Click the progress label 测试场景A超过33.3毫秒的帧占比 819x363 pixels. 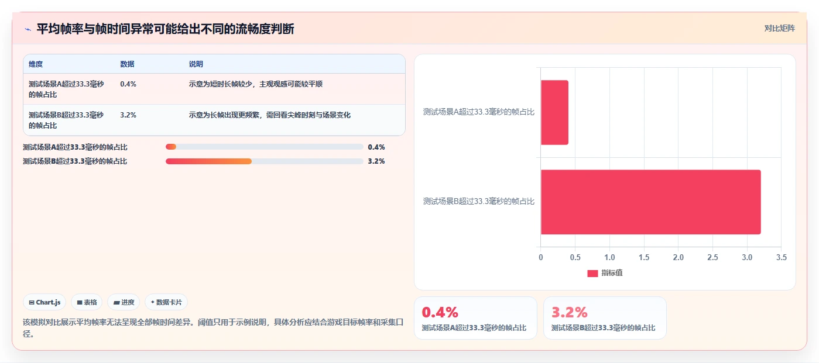point(75,147)
